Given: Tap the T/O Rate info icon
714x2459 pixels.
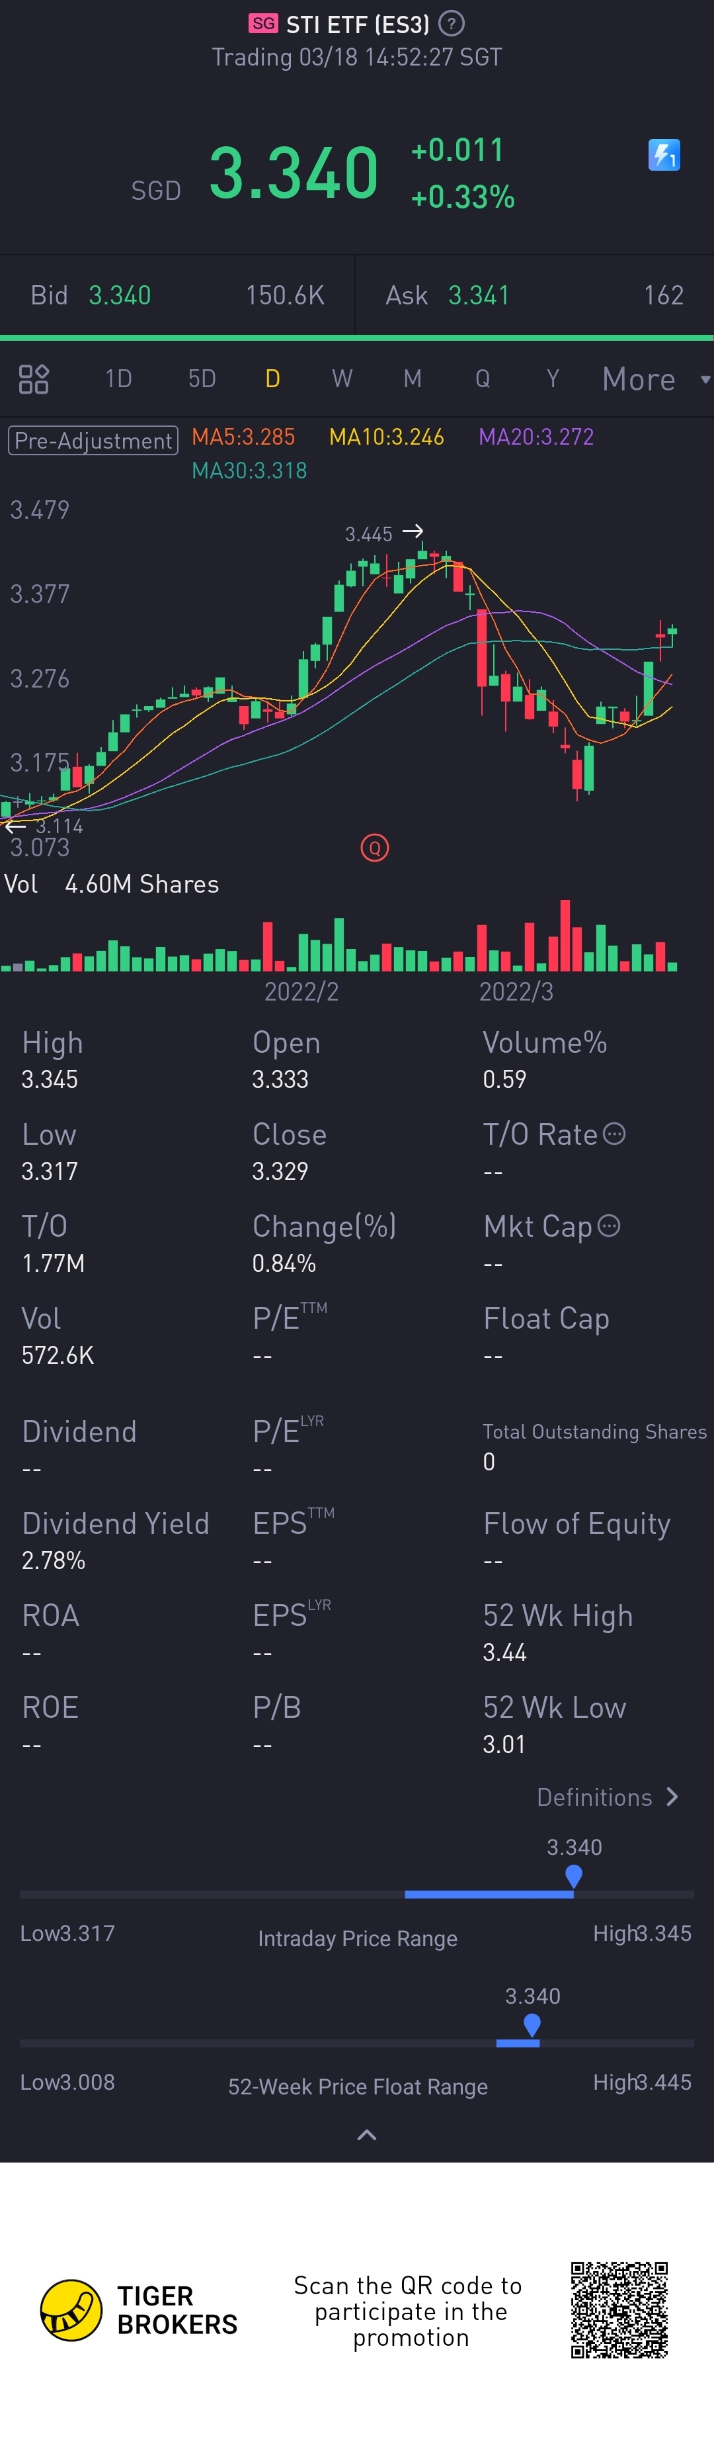Looking at the screenshot, I should 615,1134.
